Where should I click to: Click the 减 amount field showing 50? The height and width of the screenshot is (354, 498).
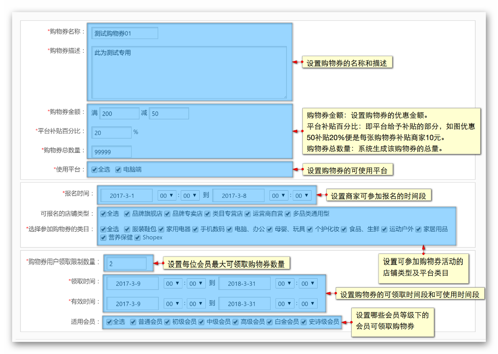point(169,113)
